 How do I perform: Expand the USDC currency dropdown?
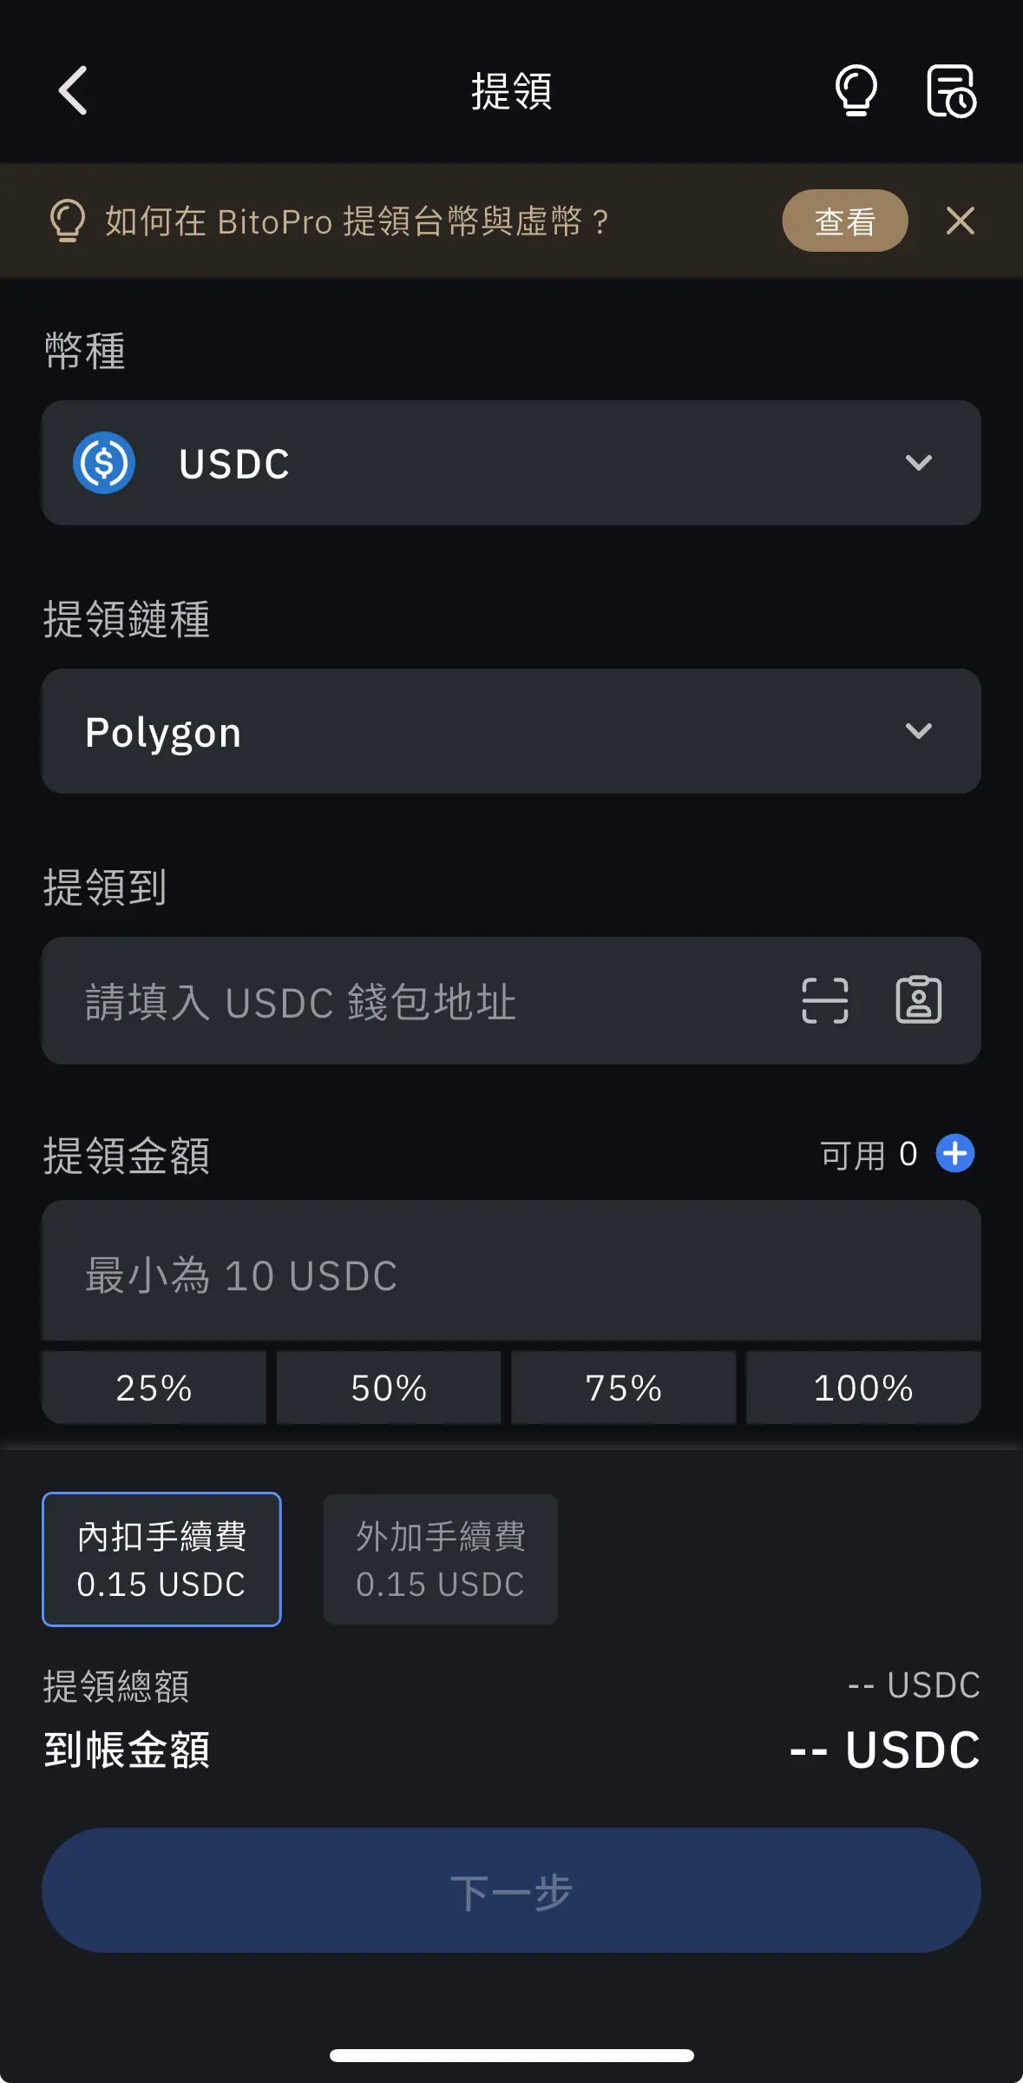pyautogui.click(x=918, y=463)
